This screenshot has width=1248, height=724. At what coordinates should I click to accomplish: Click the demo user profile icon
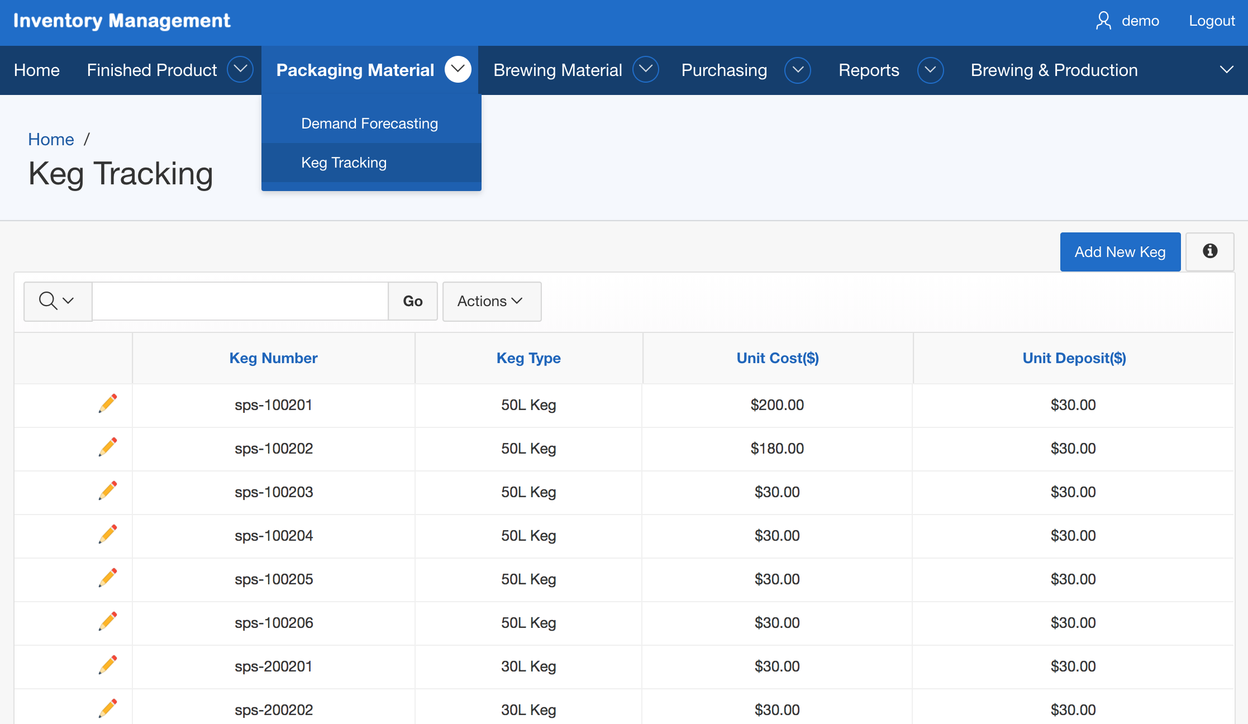coord(1103,21)
